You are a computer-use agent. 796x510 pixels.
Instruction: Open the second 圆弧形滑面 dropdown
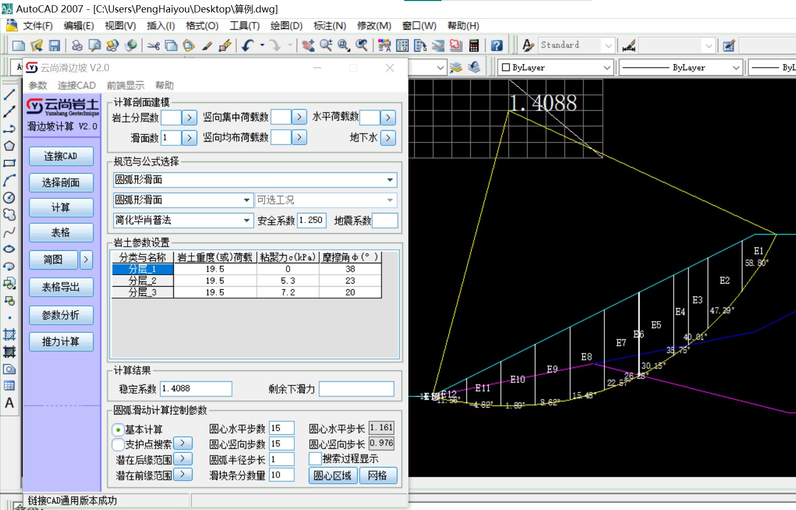[247, 200]
